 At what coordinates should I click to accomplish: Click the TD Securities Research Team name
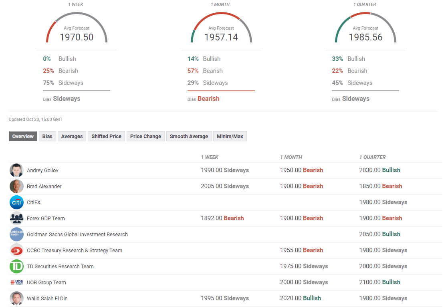click(60, 267)
